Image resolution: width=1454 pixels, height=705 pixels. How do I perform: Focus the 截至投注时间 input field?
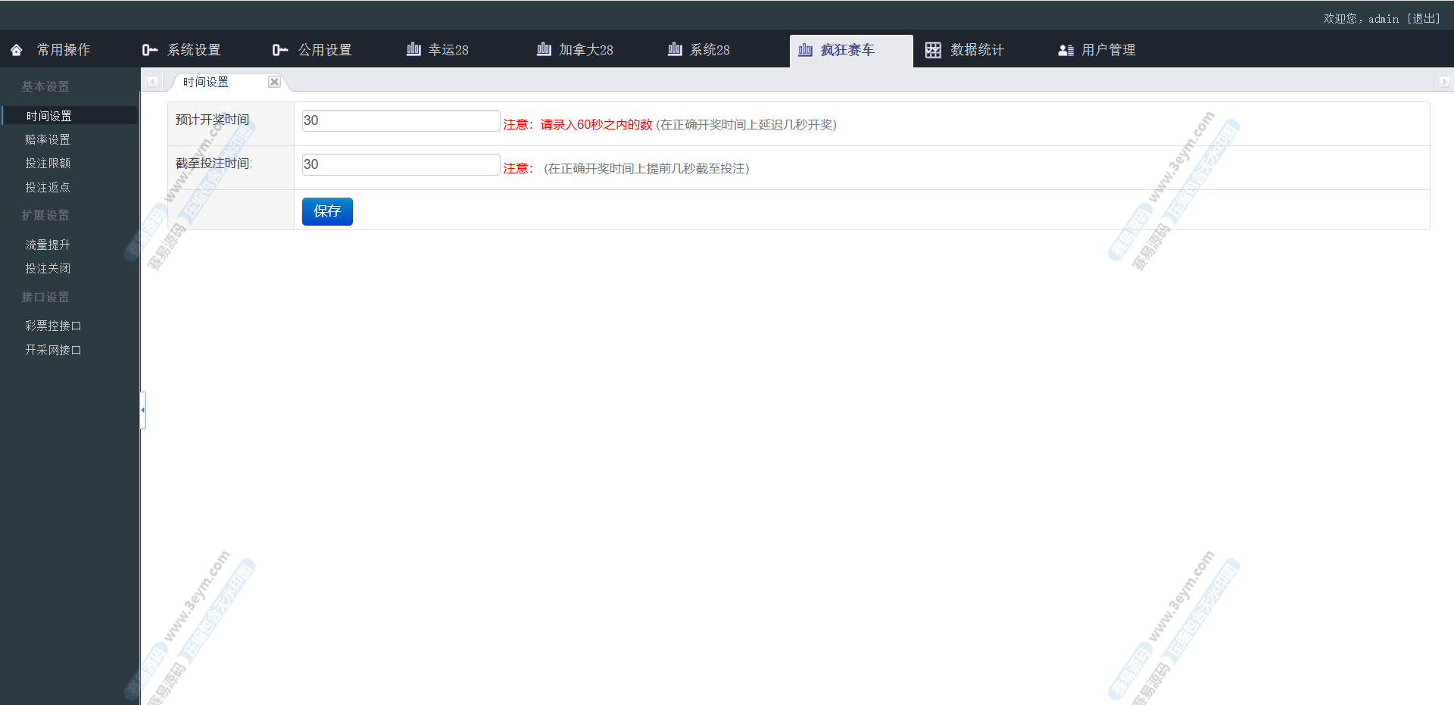click(x=401, y=164)
